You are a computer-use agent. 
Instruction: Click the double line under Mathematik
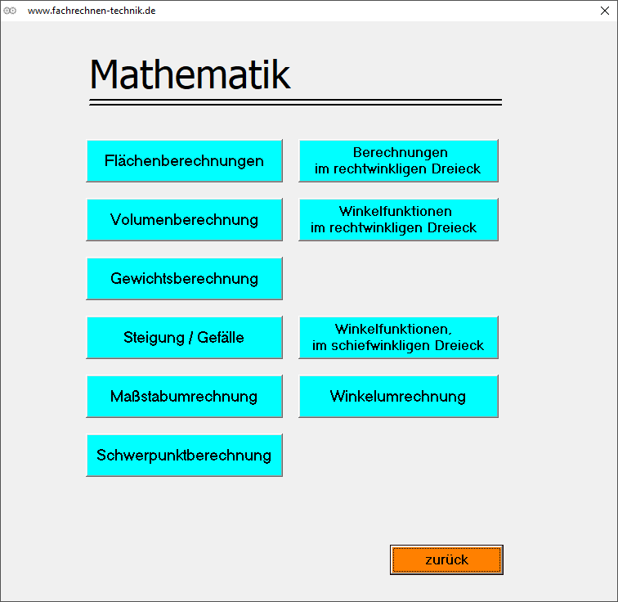295,102
